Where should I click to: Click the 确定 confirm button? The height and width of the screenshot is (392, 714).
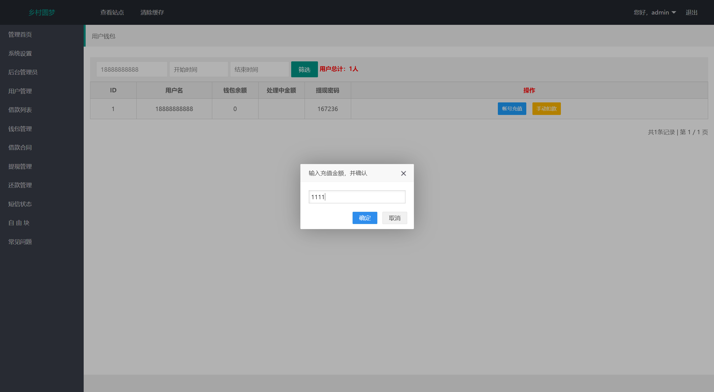pos(365,218)
